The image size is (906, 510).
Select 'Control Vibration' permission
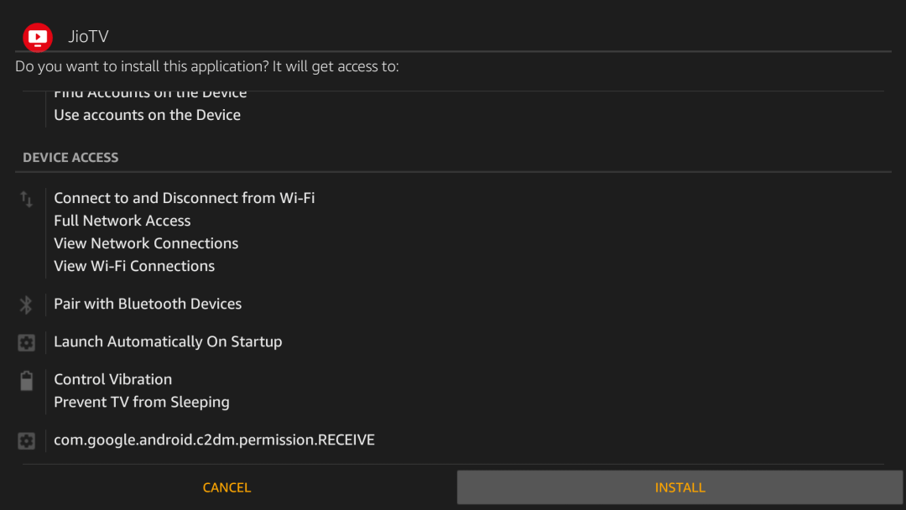[x=112, y=379]
